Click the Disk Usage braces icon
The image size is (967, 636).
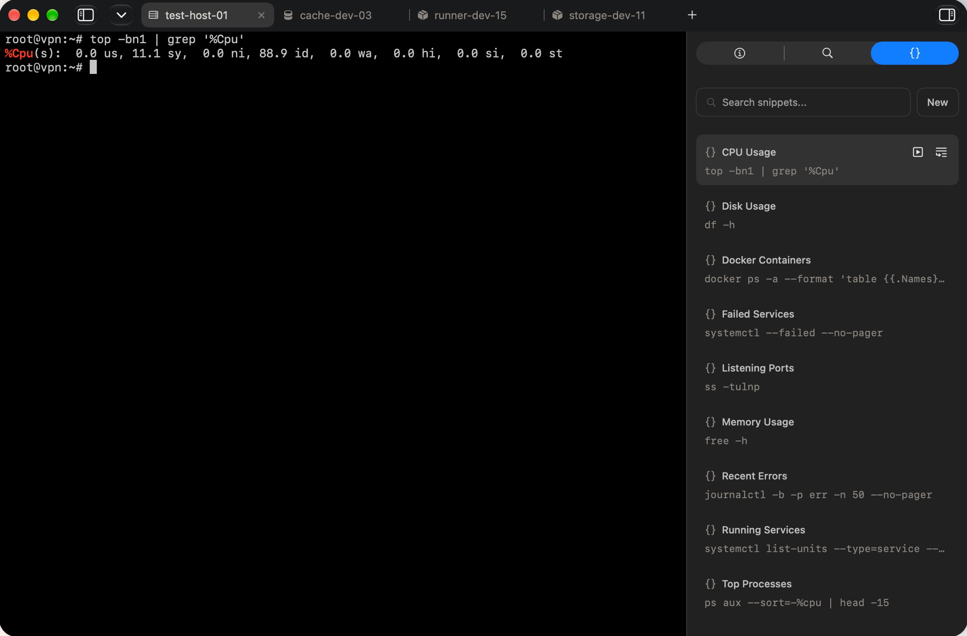[x=710, y=206]
